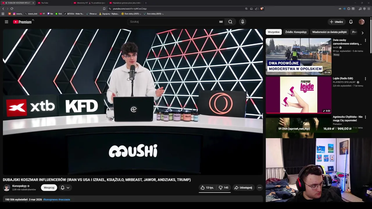The width and height of the screenshot is (372, 209).
Task: Open the Brave Shields lion icon
Action: [262, 9]
